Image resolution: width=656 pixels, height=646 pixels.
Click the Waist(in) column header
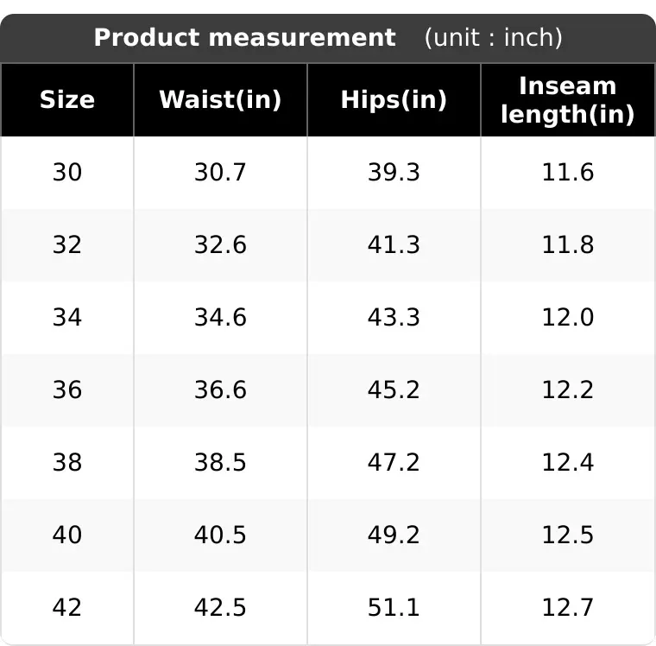coord(220,99)
